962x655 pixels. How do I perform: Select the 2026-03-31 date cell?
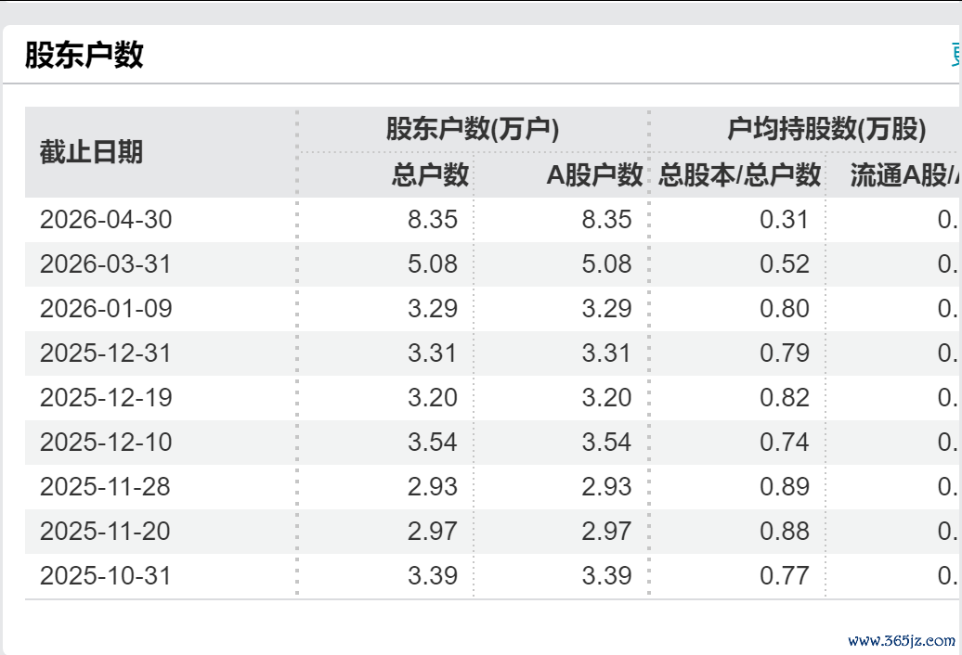coord(106,264)
